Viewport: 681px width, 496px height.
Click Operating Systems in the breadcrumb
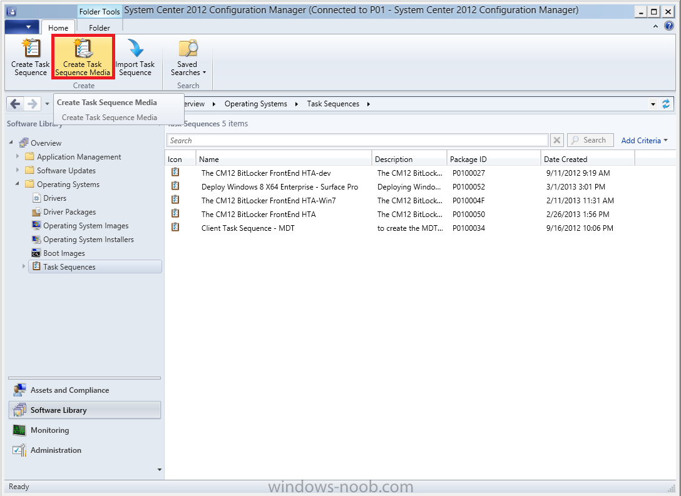tap(256, 104)
